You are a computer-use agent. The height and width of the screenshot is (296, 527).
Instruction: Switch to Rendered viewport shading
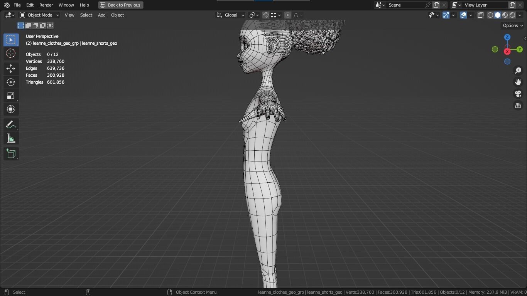coord(512,15)
